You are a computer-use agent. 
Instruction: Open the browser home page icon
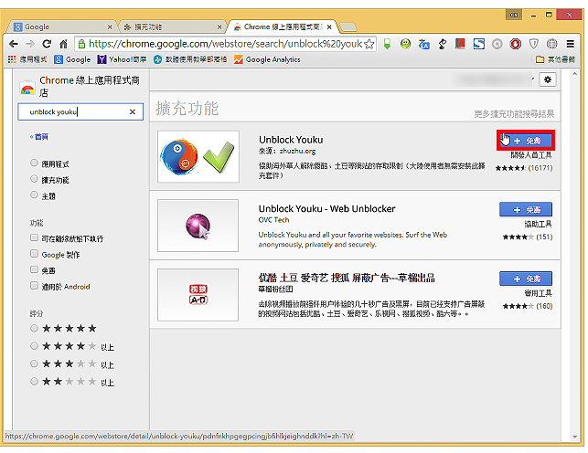[63, 44]
